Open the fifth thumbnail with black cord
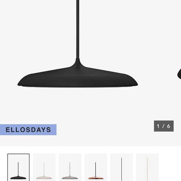 coord(121,167)
